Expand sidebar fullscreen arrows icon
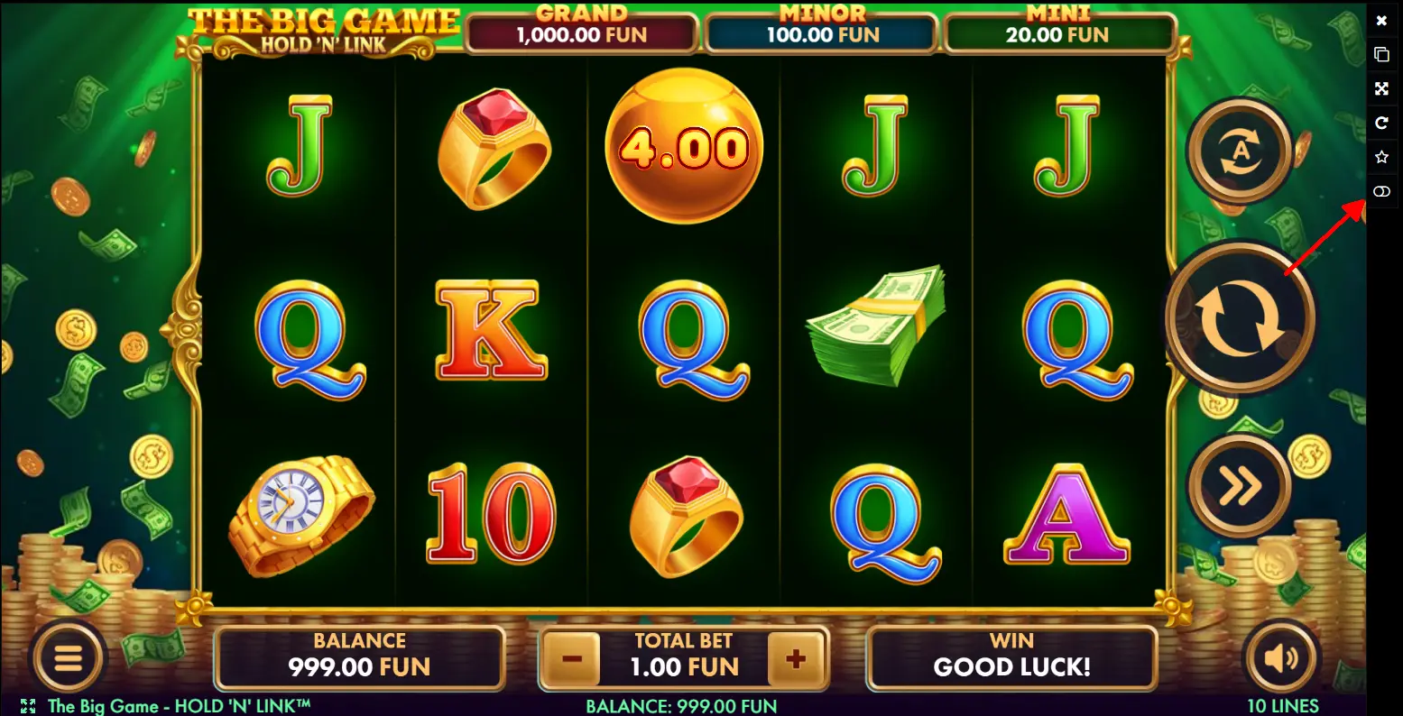Image resolution: width=1403 pixels, height=716 pixels. (1381, 88)
